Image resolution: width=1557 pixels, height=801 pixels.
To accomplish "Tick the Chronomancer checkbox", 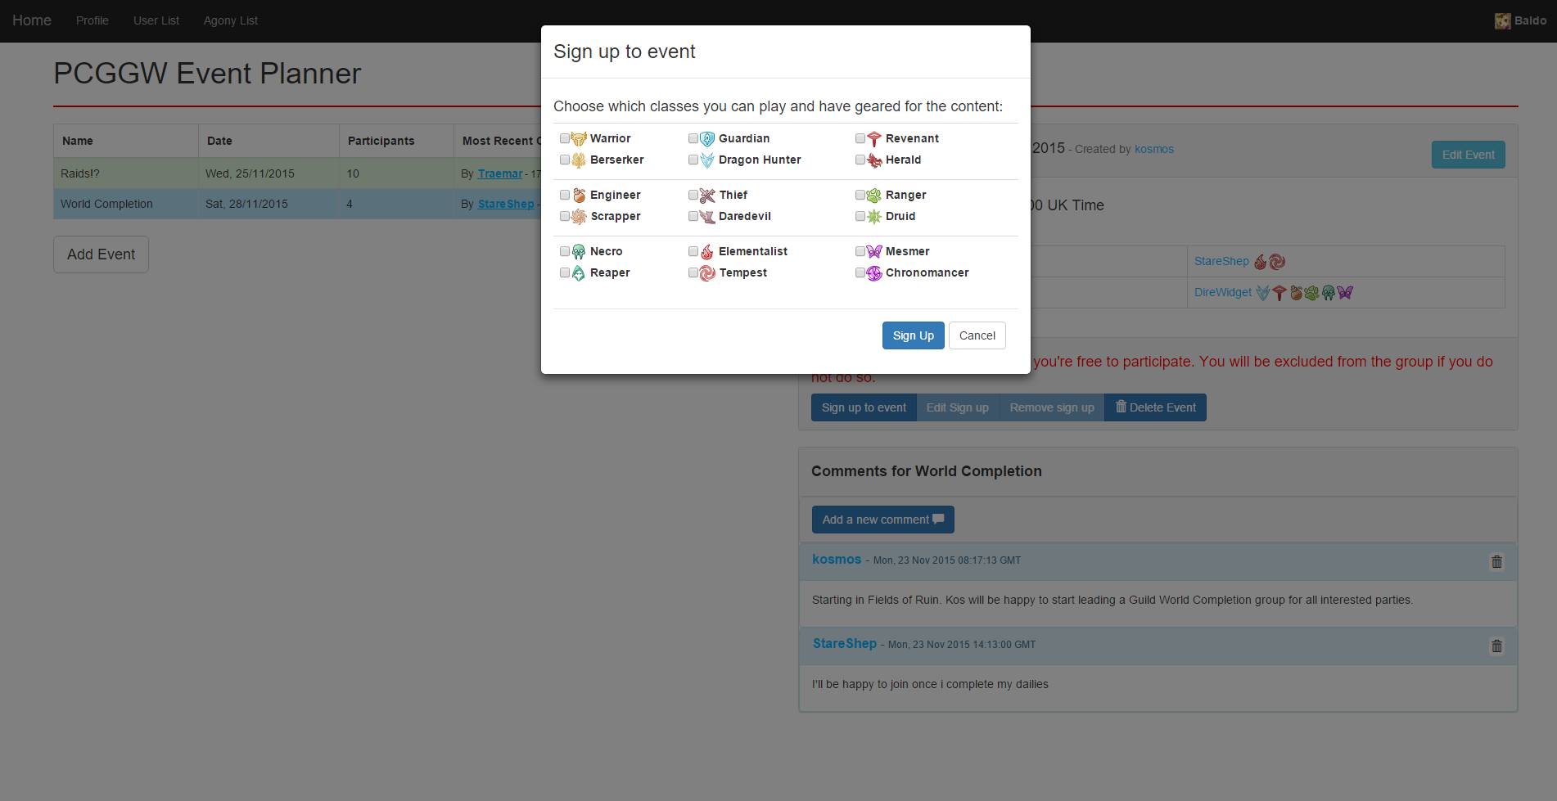I will tap(860, 272).
